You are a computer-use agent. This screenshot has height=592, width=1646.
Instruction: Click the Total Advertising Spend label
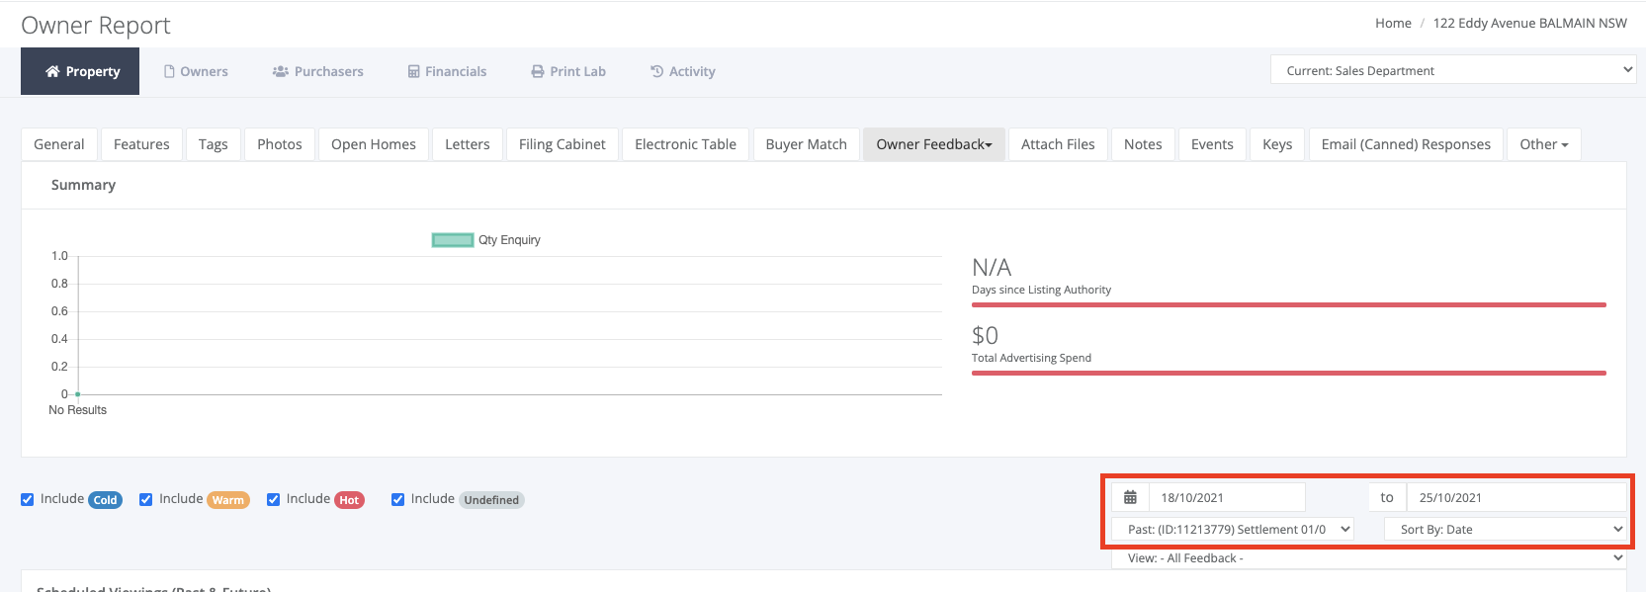[x=1031, y=358]
